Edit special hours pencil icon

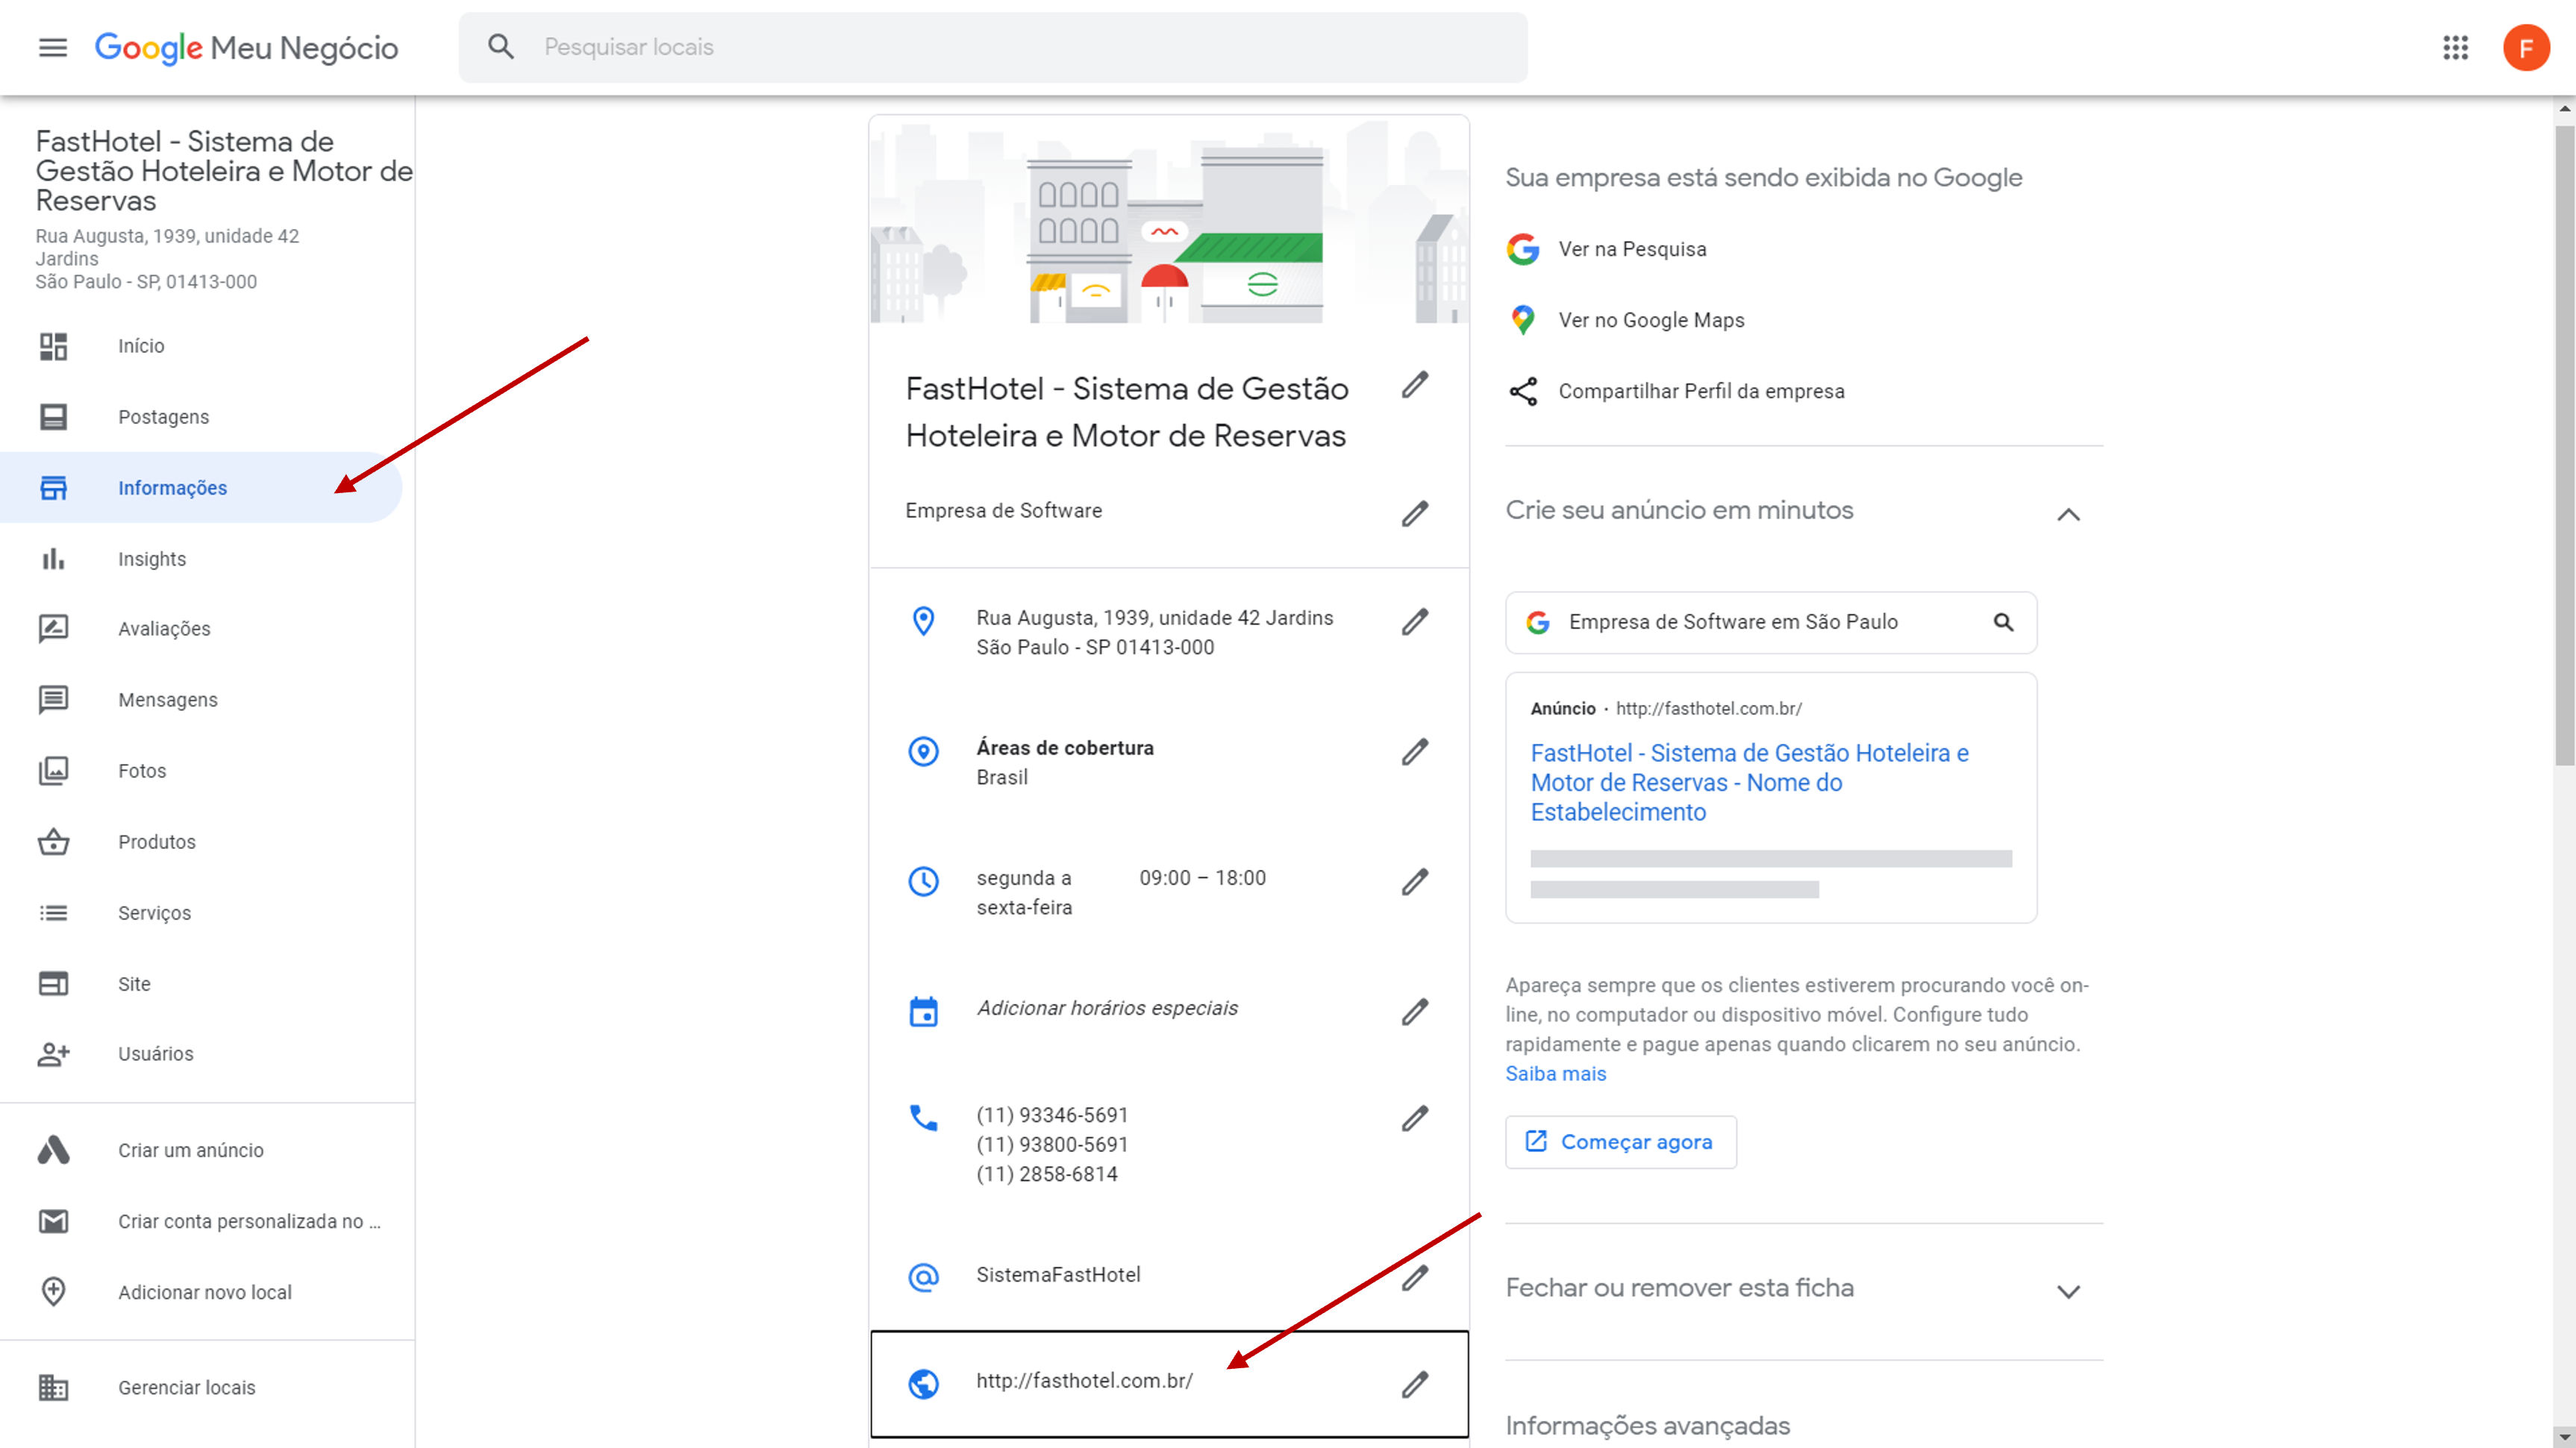tap(1414, 1012)
